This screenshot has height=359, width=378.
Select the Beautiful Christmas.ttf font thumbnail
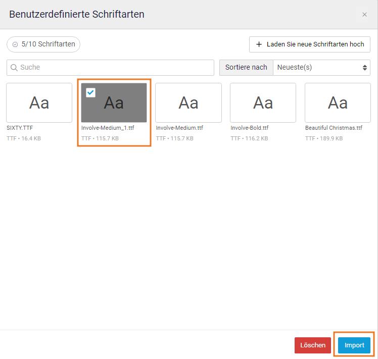[x=338, y=102]
